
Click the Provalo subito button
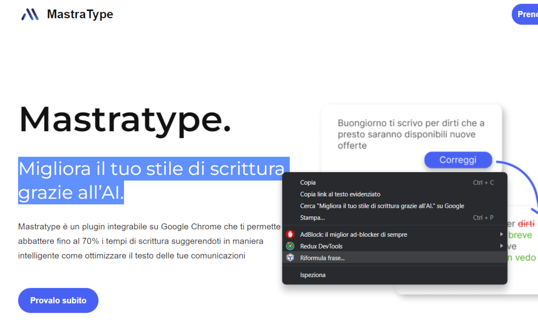pyautogui.click(x=58, y=300)
